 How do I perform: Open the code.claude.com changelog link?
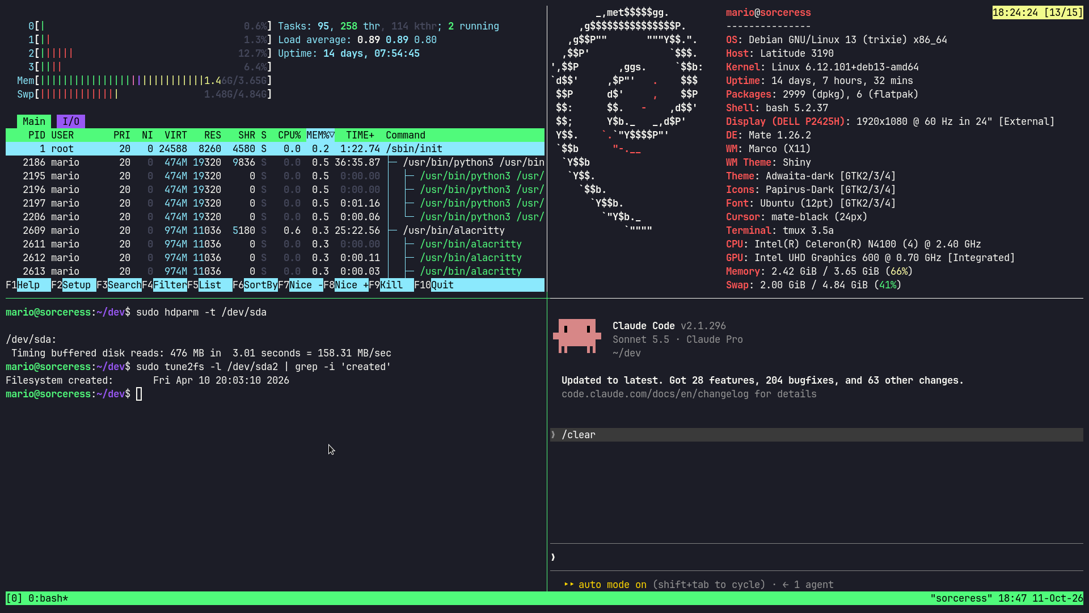pos(655,394)
